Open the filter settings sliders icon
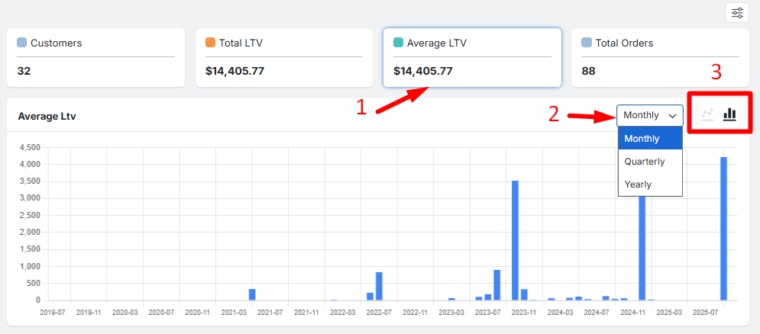 click(x=737, y=13)
